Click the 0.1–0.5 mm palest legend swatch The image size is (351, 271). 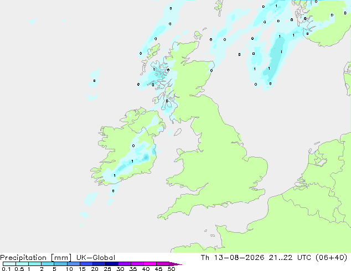tap(9, 264)
